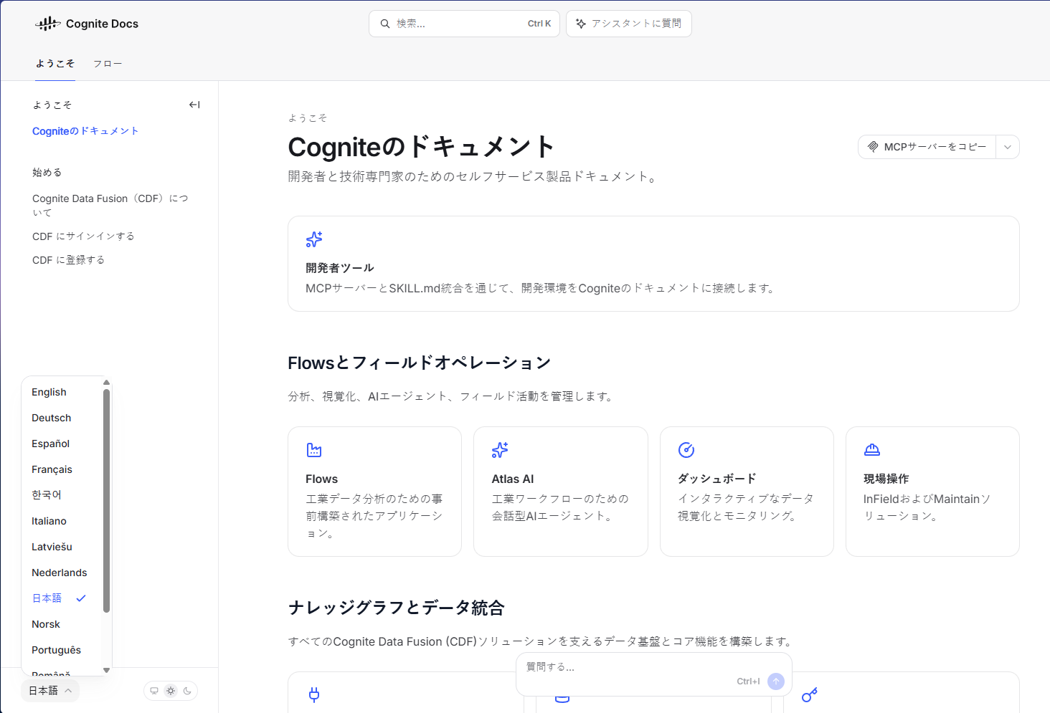Click the MCP icon in the copy button
Screen dimensions: 1050x713
tap(873, 147)
